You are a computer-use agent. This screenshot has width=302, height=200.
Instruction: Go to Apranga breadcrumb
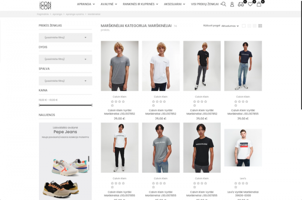(x=57, y=14)
